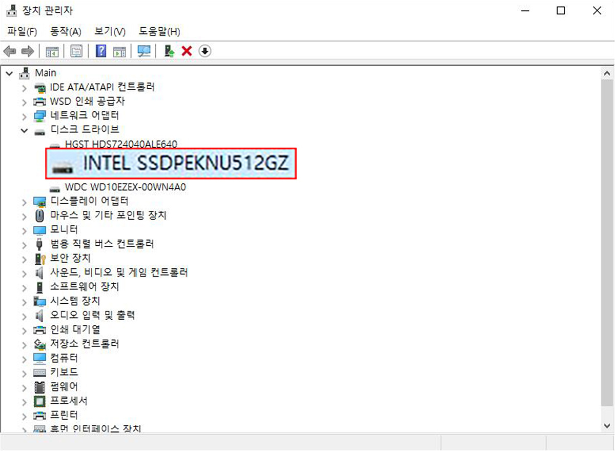Toggle the show/hide action pane icon
The height and width of the screenshot is (451, 615).
pos(119,51)
